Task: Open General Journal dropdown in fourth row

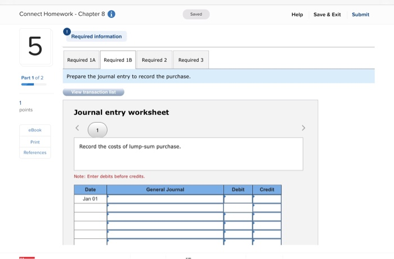Action: 165,225
